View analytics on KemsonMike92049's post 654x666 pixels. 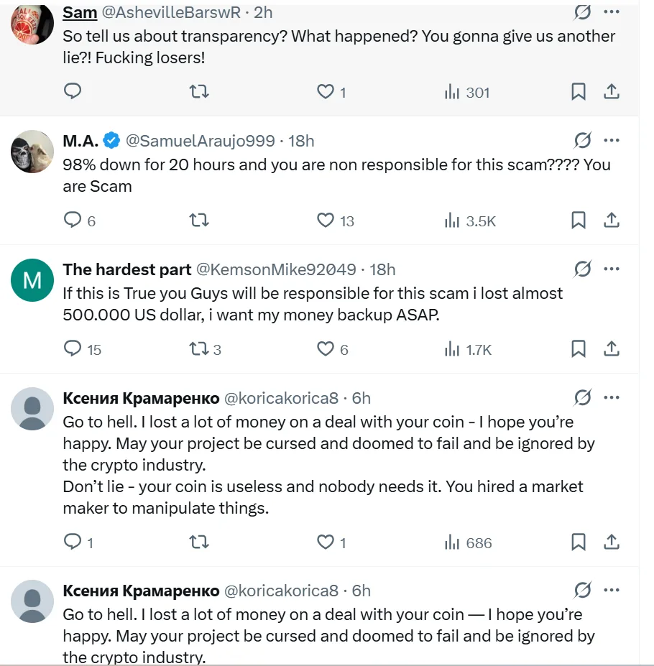pos(451,349)
